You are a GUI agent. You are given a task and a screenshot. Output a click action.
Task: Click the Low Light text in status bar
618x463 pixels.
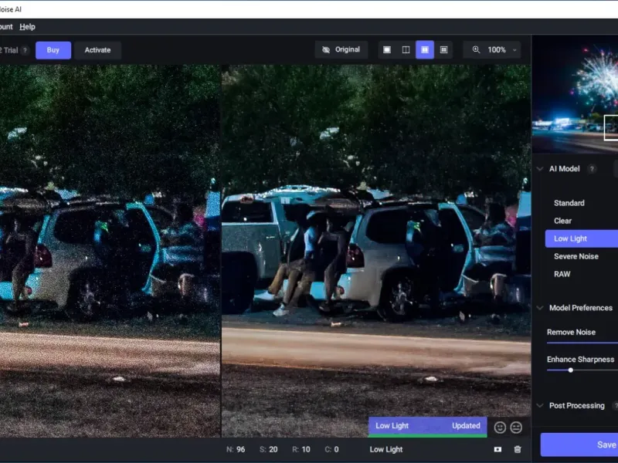[385, 450]
